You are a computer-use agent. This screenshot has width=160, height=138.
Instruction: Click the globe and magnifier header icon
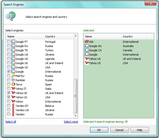coord(11,16)
